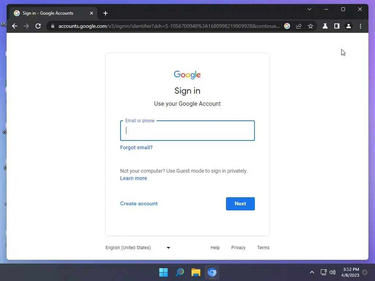
Task: Show hidden system tray icons
Action: (x=312, y=272)
